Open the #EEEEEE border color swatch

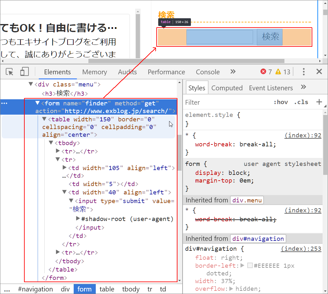coord(250,265)
